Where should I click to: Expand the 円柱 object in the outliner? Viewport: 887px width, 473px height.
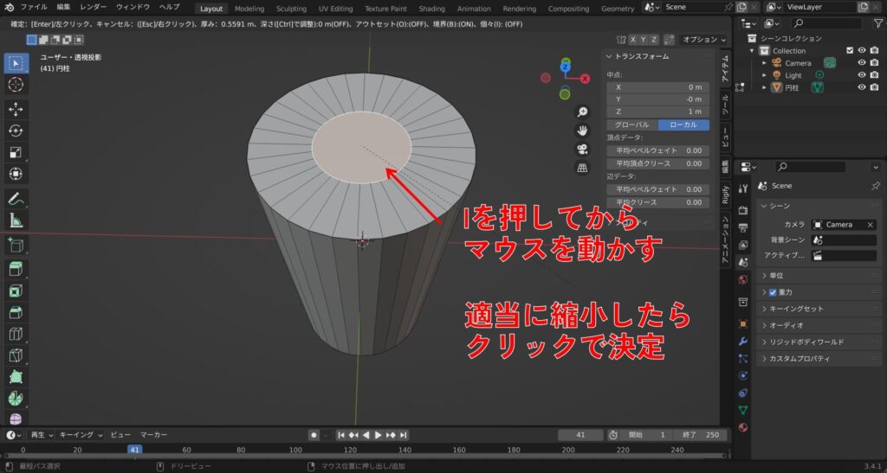(x=764, y=87)
